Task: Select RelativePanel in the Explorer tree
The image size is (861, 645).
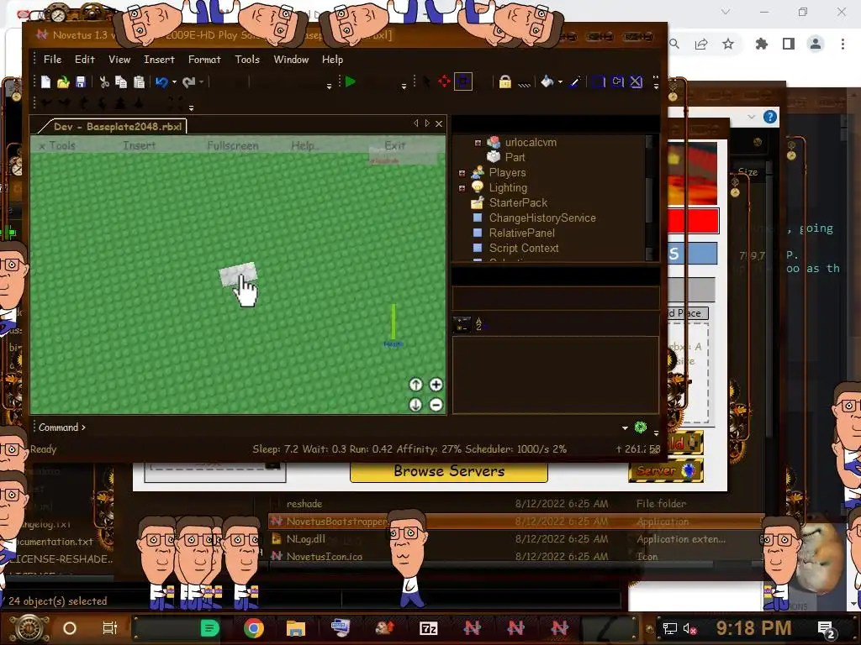Action: tap(521, 233)
